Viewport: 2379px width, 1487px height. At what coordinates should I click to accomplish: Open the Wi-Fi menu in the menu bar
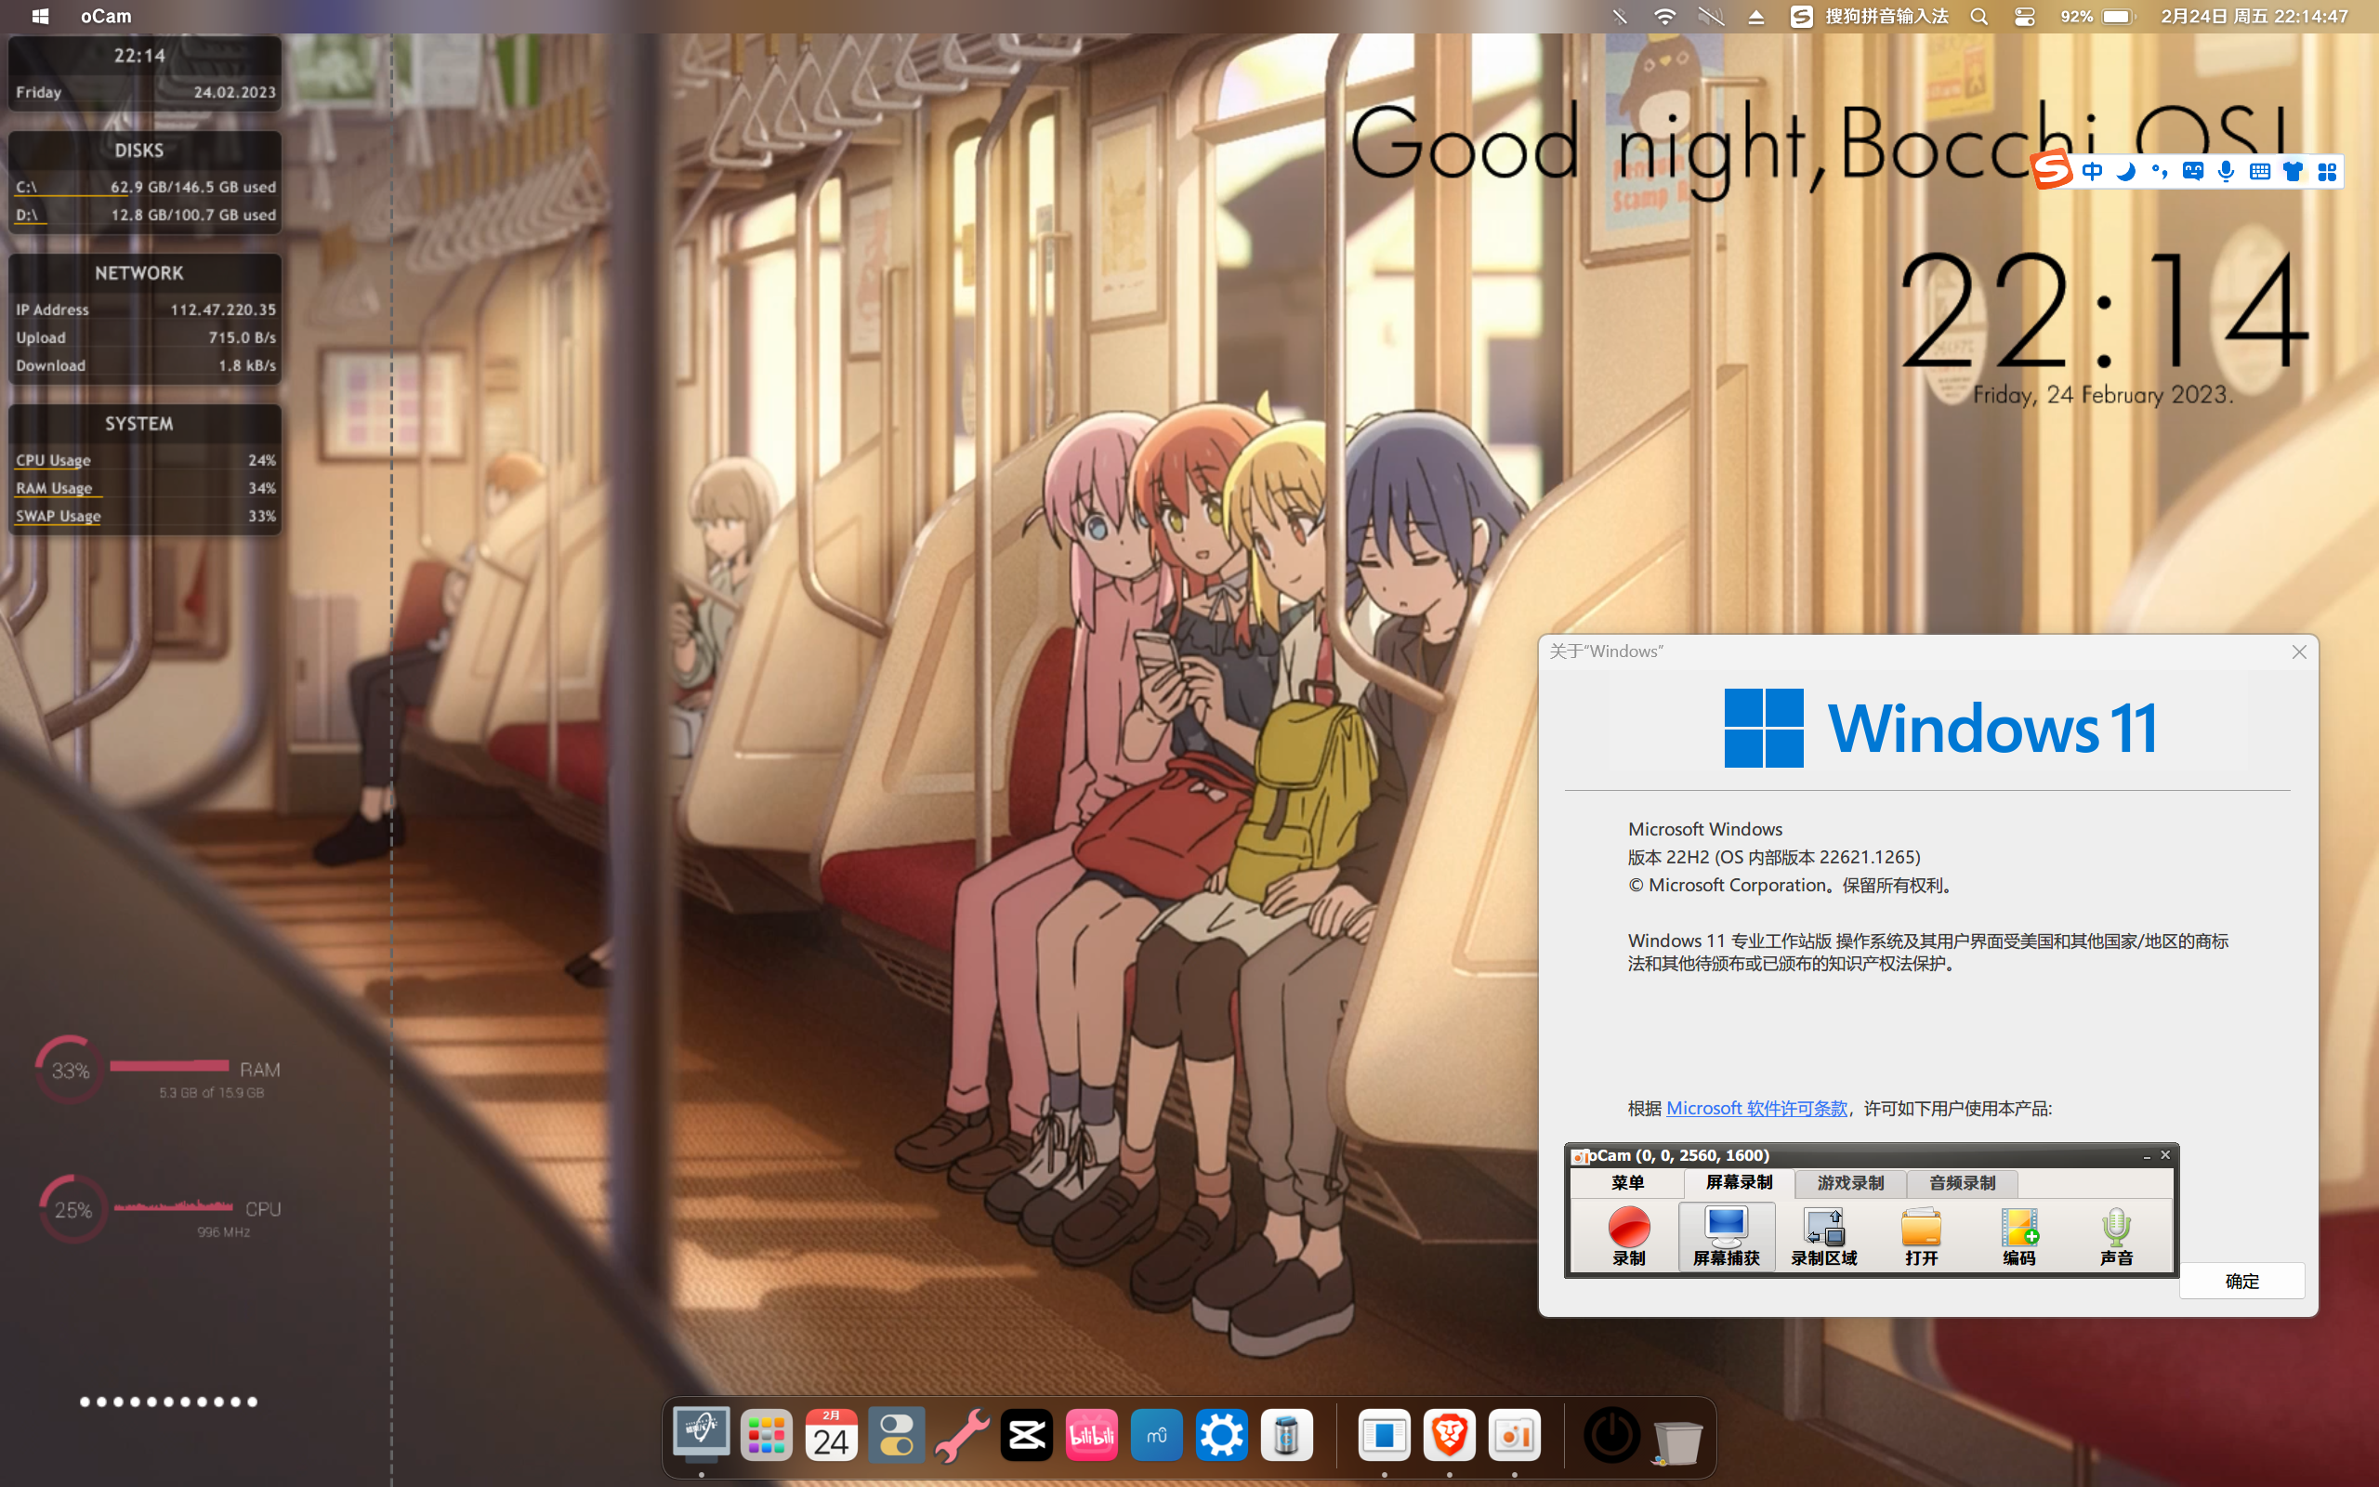click(1664, 17)
